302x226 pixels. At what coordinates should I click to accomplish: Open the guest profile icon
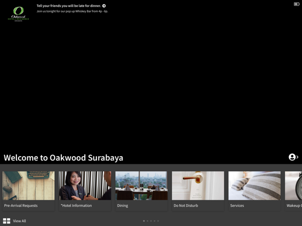pos(292,157)
